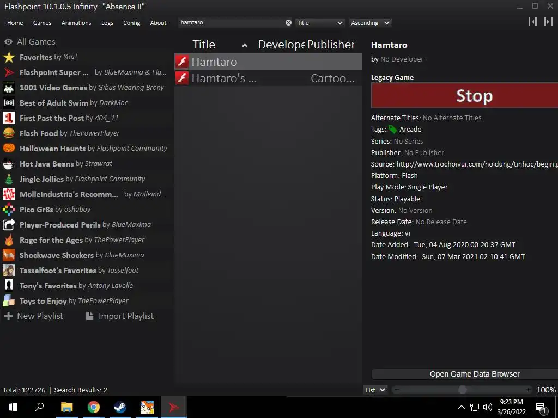The height and width of the screenshot is (418, 558).
Task: Open File Explorer from the taskbar
Action: 66,407
